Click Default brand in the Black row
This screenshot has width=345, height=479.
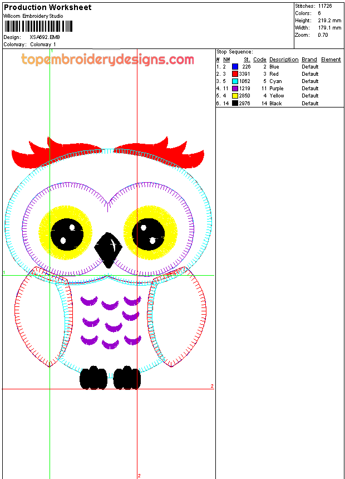(310, 103)
